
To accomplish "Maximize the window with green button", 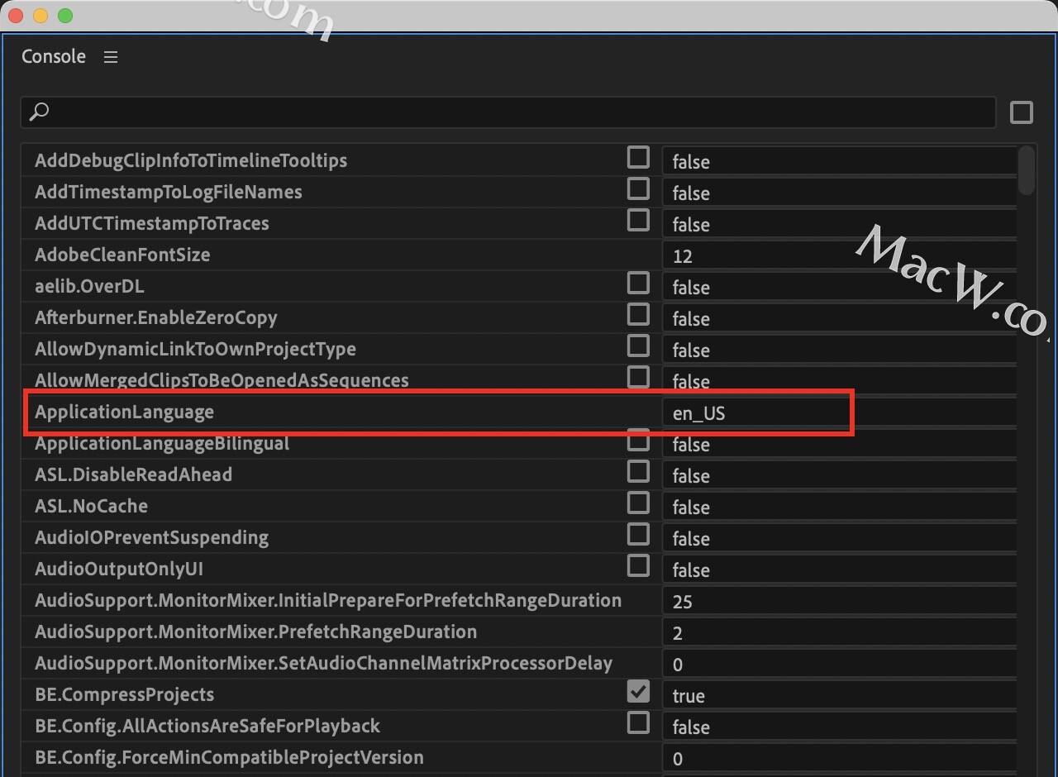I will (65, 16).
